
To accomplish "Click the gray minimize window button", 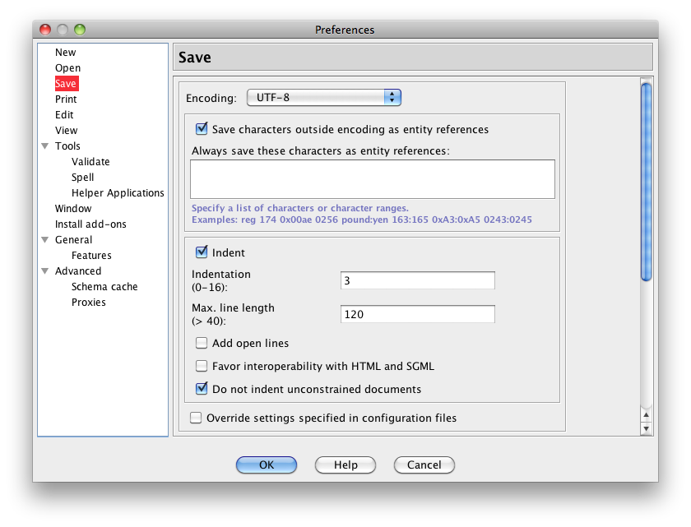I will coord(63,30).
